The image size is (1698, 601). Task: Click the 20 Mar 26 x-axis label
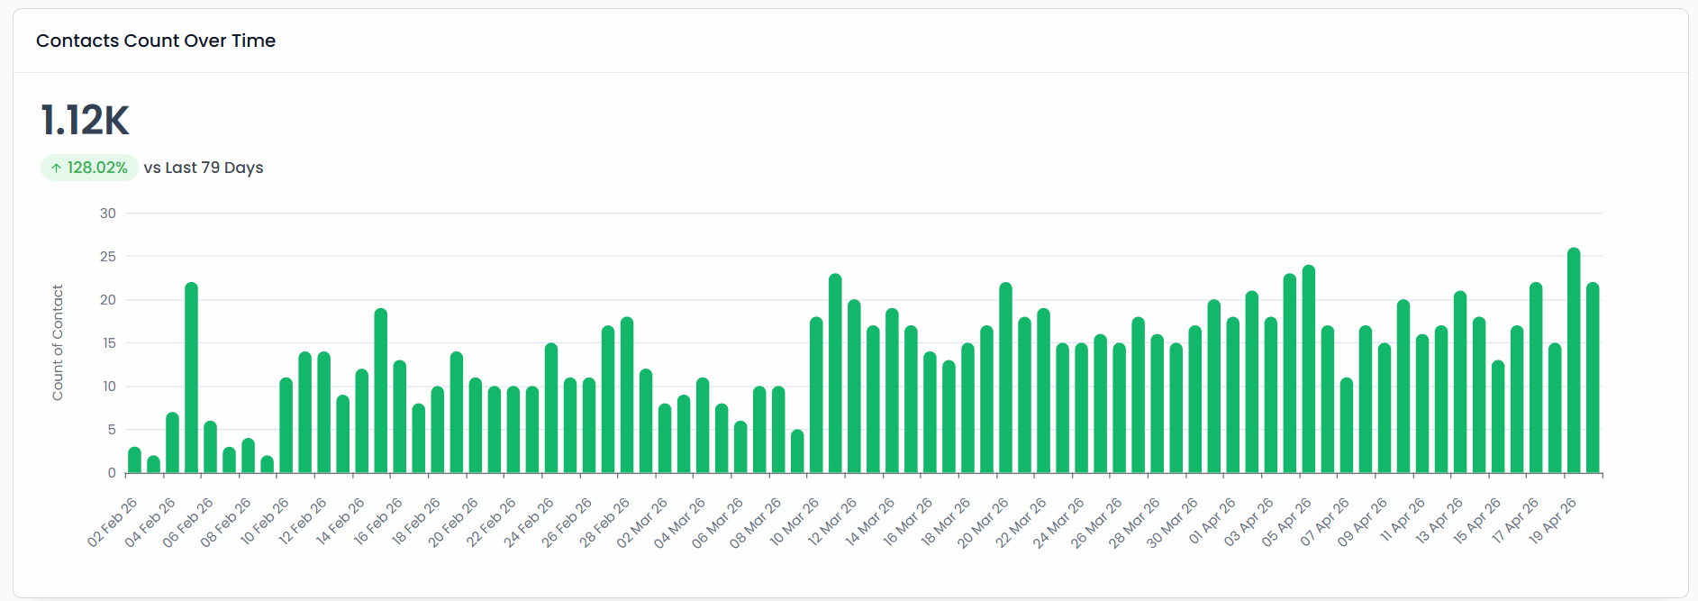click(983, 523)
